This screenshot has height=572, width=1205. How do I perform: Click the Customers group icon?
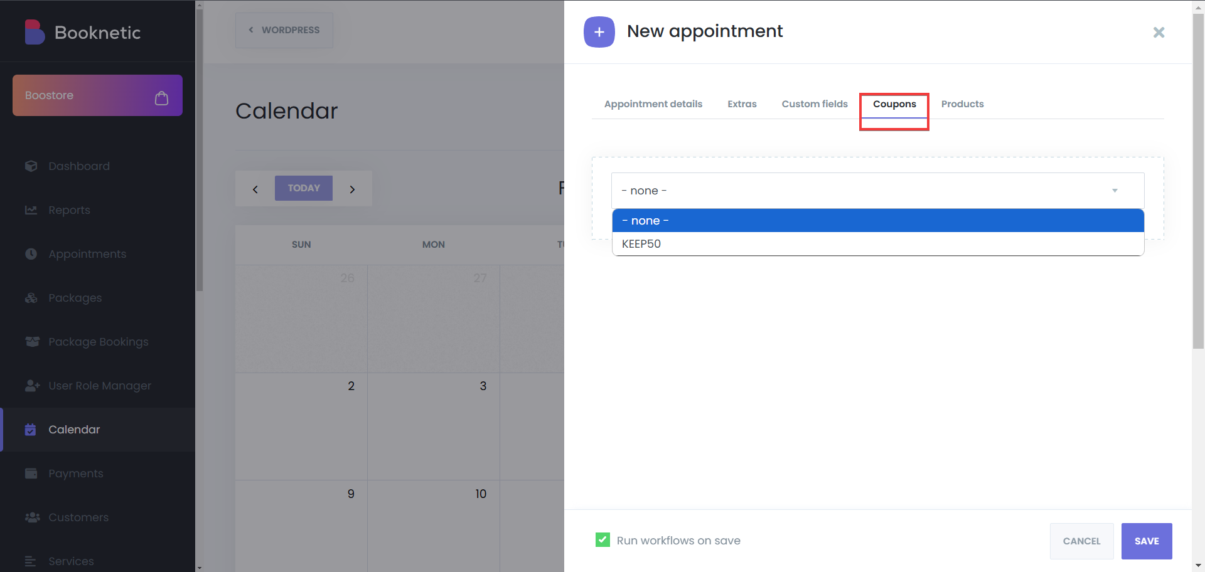pyautogui.click(x=32, y=517)
